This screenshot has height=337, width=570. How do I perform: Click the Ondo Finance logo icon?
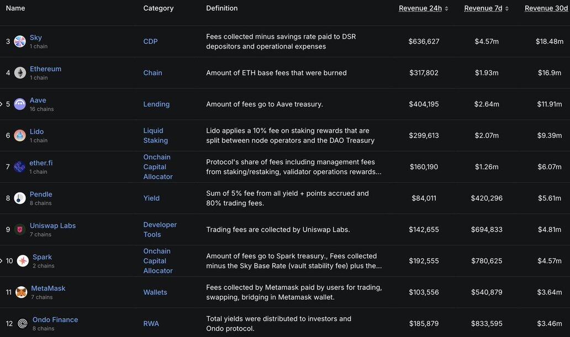(x=23, y=324)
